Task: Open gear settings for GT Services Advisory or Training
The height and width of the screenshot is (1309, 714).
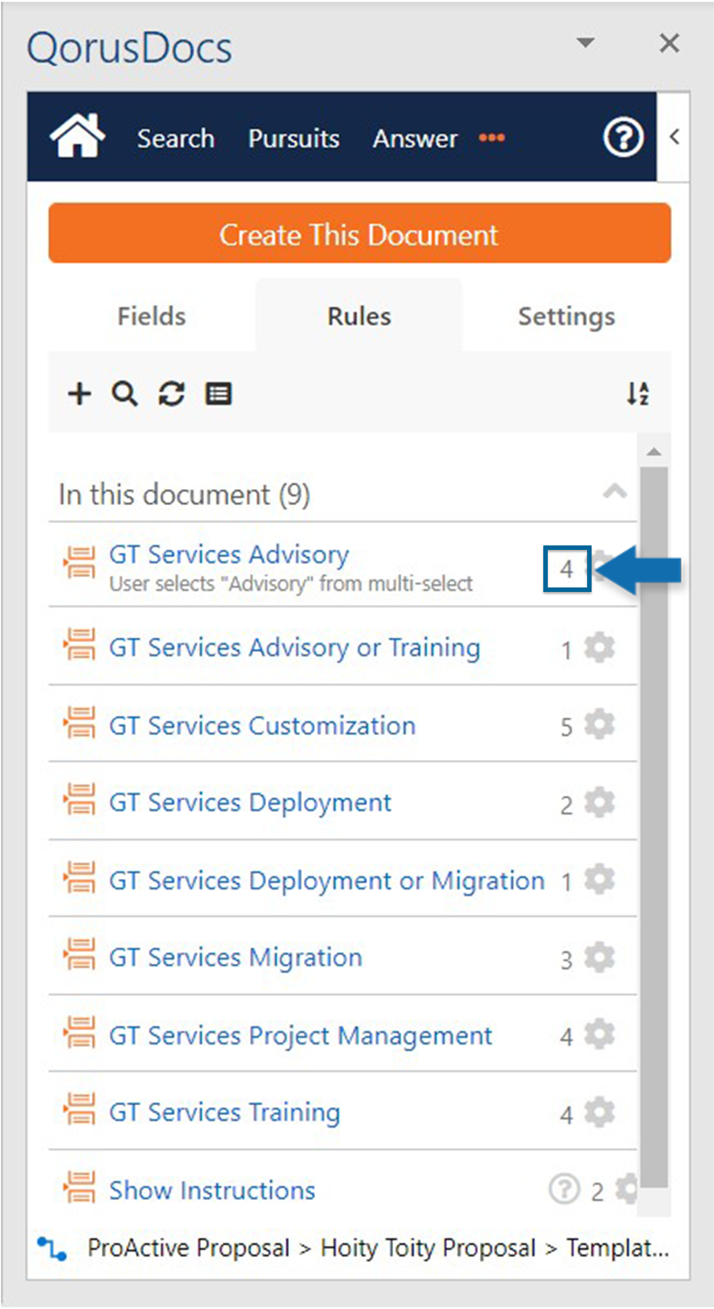Action: pyautogui.click(x=599, y=647)
